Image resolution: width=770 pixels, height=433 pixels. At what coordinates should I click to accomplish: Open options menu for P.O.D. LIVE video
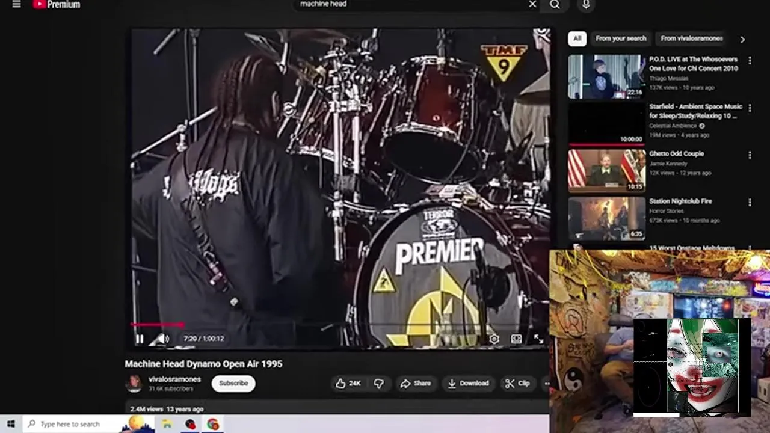pyautogui.click(x=750, y=60)
